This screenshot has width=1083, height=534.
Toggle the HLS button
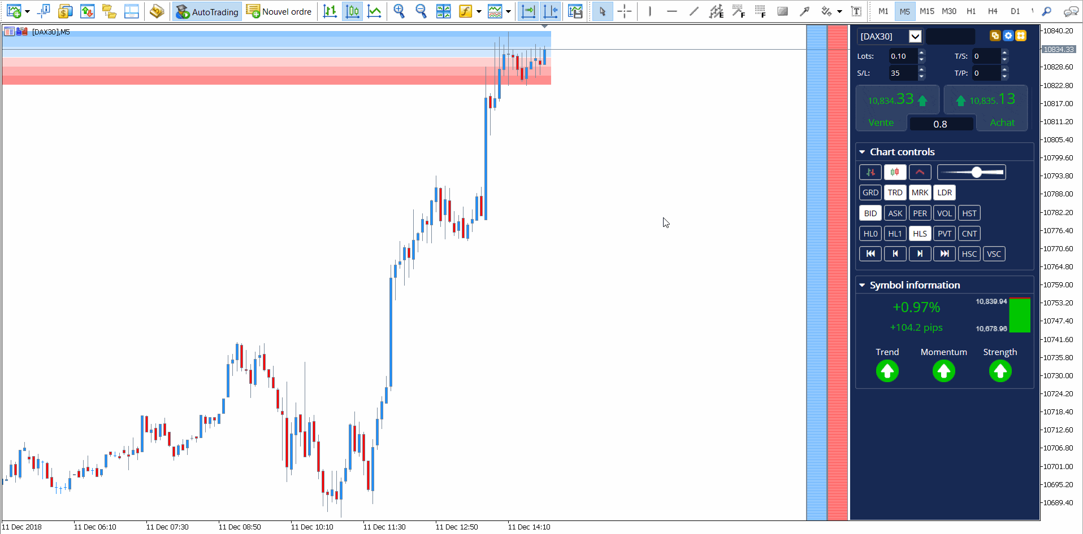coord(920,234)
